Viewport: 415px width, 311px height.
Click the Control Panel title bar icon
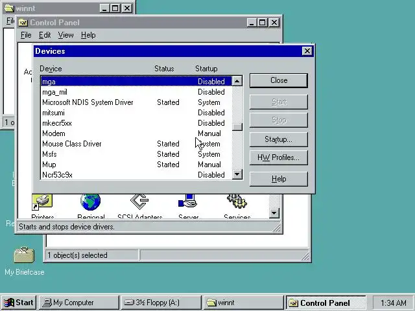pos(23,23)
